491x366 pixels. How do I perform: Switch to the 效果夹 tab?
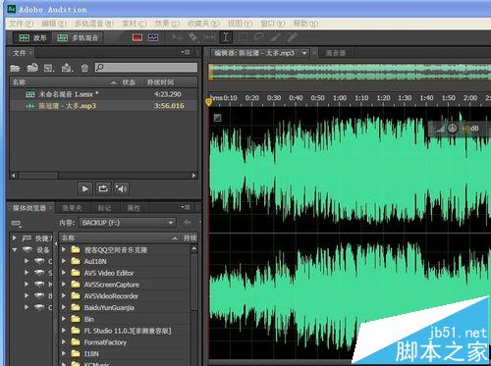[x=72, y=208]
